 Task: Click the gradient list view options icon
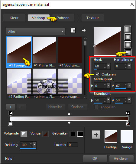click(x=73, y=30)
